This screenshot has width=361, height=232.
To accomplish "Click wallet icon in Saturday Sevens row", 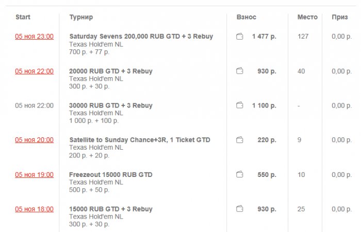I will [240, 37].
